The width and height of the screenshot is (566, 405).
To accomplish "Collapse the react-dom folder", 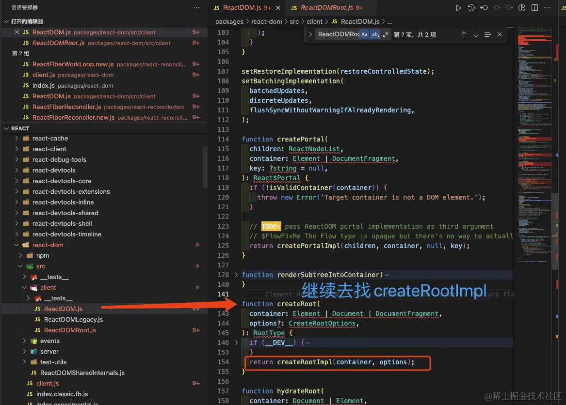I will coord(16,245).
